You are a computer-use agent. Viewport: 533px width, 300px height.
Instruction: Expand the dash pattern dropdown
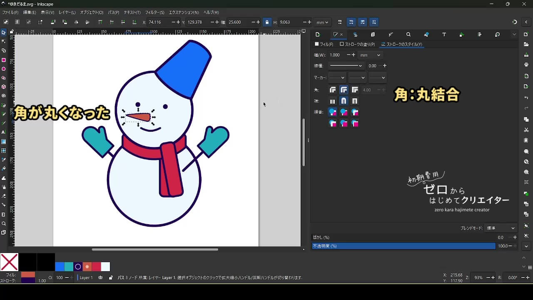click(346, 65)
